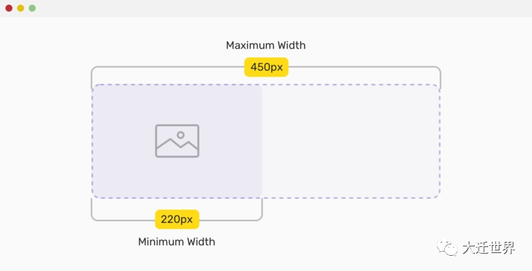Image resolution: width=532 pixels, height=271 pixels.
Task: Click the sun circle inside image icon
Action: click(180, 135)
